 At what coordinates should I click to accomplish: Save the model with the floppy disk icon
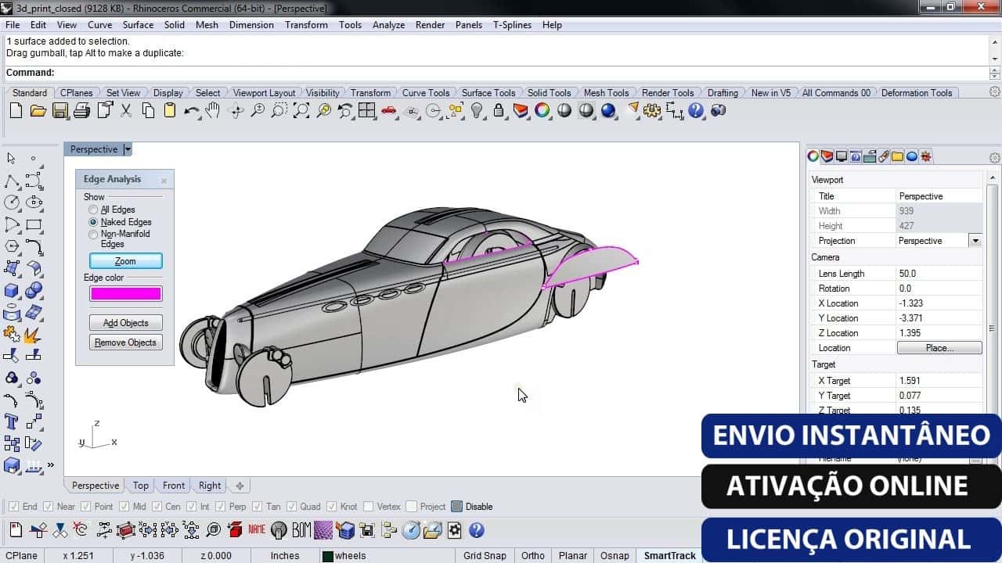[x=60, y=111]
